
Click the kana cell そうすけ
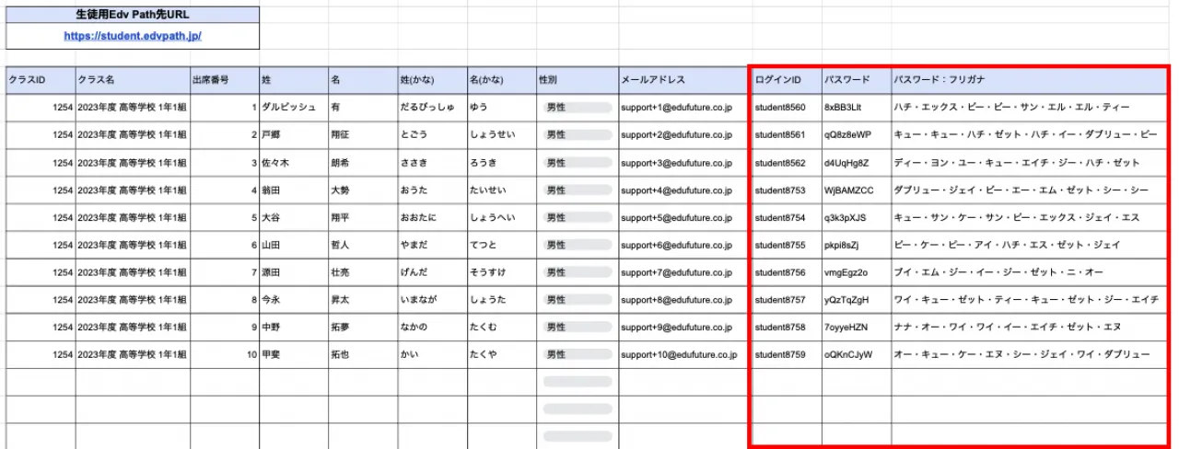pos(501,272)
